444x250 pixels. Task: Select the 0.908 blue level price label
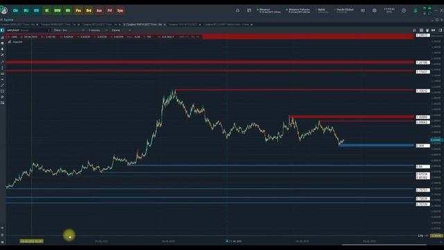[422, 146]
